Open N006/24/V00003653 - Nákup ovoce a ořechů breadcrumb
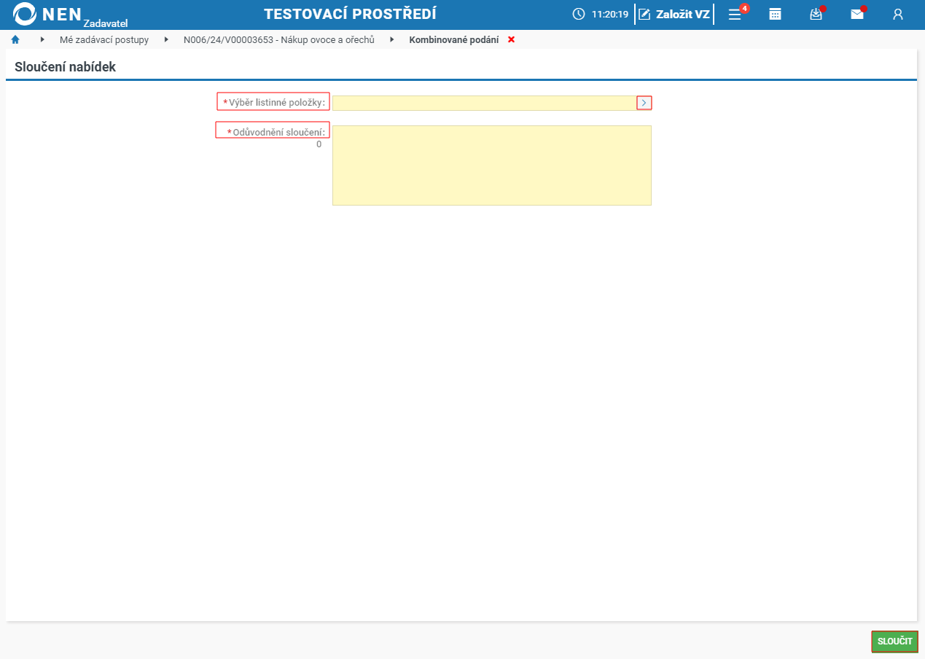This screenshot has width=925, height=659. click(x=279, y=39)
